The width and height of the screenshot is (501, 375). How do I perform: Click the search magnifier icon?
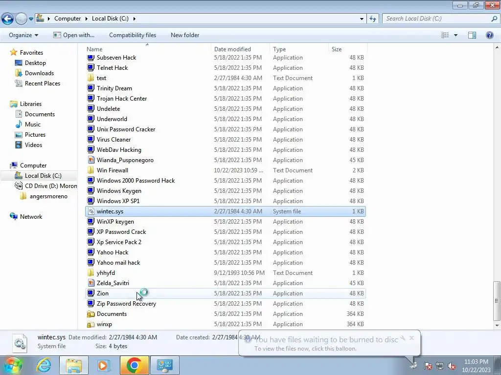point(494,19)
